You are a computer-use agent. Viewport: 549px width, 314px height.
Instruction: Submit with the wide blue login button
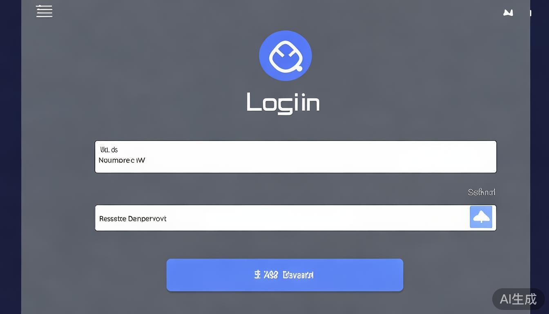pos(285,275)
